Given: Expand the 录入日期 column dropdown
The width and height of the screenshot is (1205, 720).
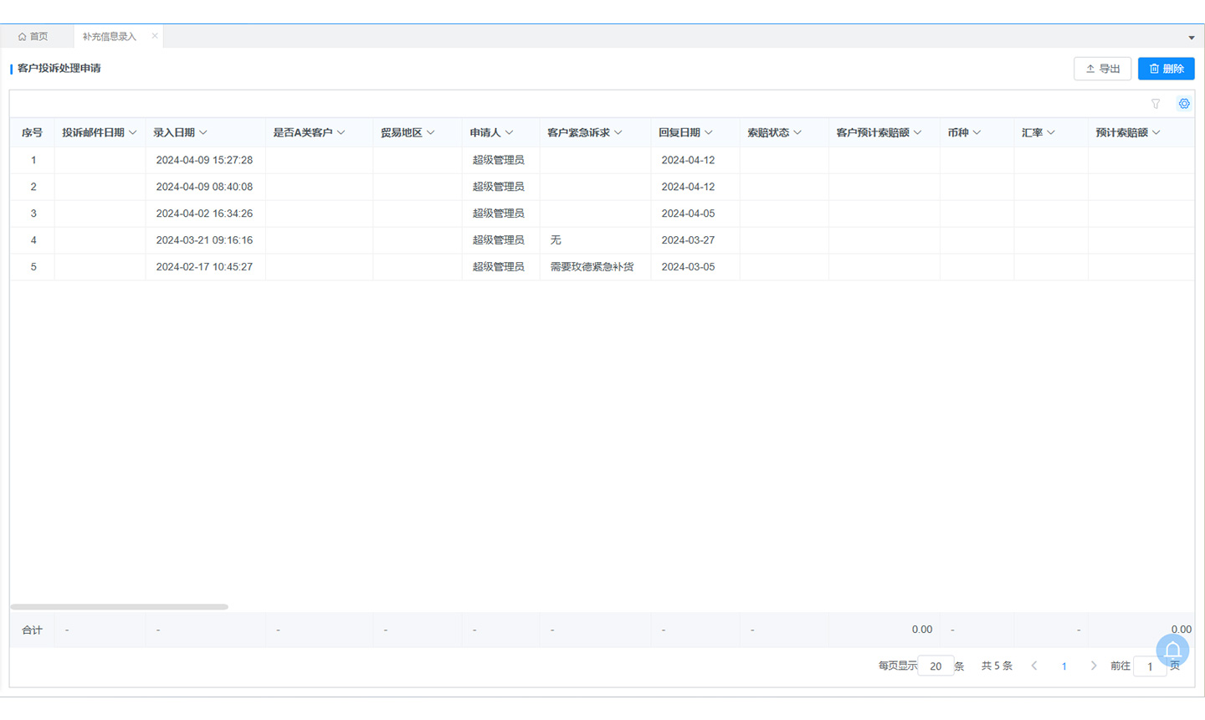Looking at the screenshot, I should 203,133.
